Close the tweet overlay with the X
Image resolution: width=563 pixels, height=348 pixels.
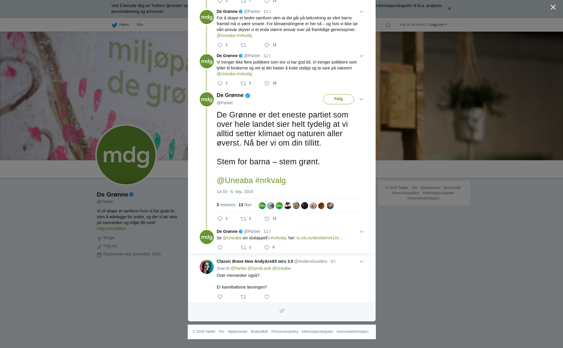pos(553,7)
